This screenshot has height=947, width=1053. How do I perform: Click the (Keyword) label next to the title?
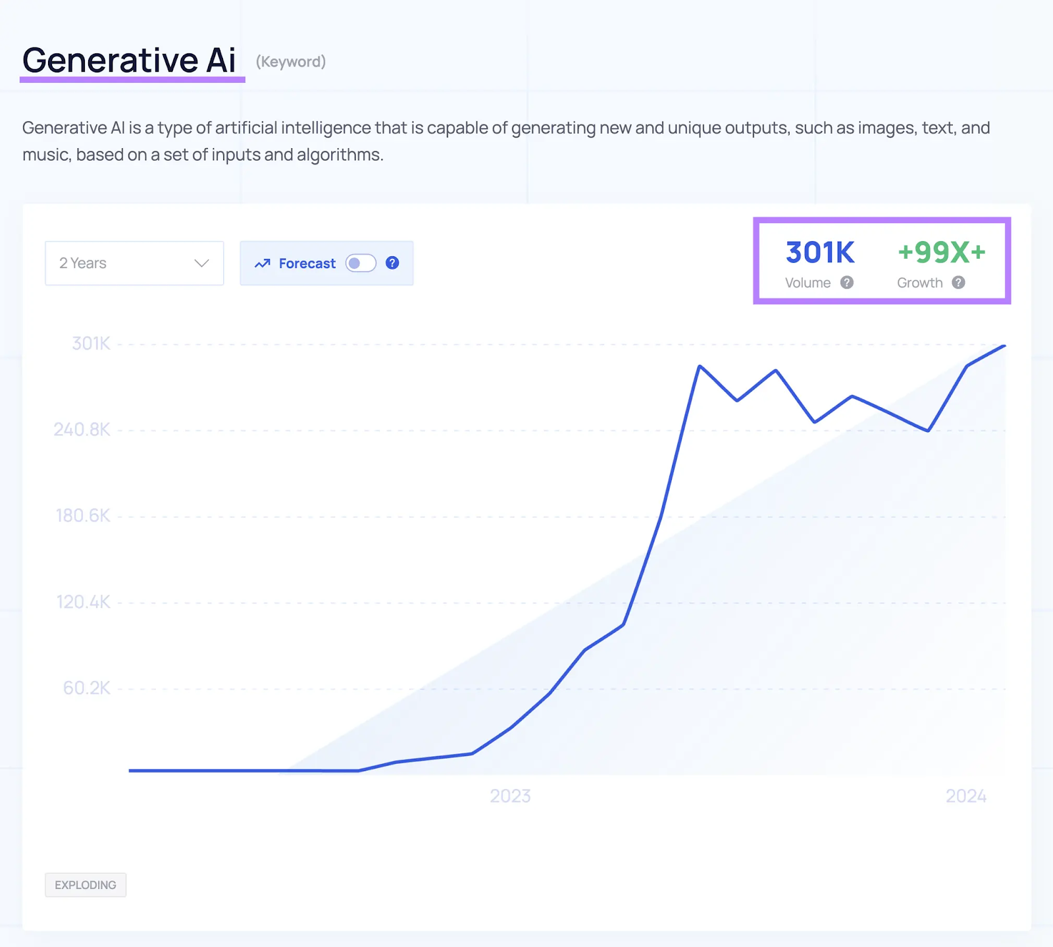pos(290,62)
